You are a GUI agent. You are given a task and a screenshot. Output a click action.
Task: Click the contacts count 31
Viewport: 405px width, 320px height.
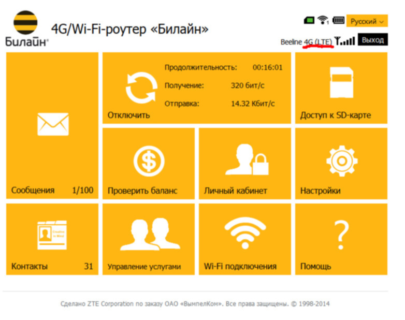coord(89,266)
